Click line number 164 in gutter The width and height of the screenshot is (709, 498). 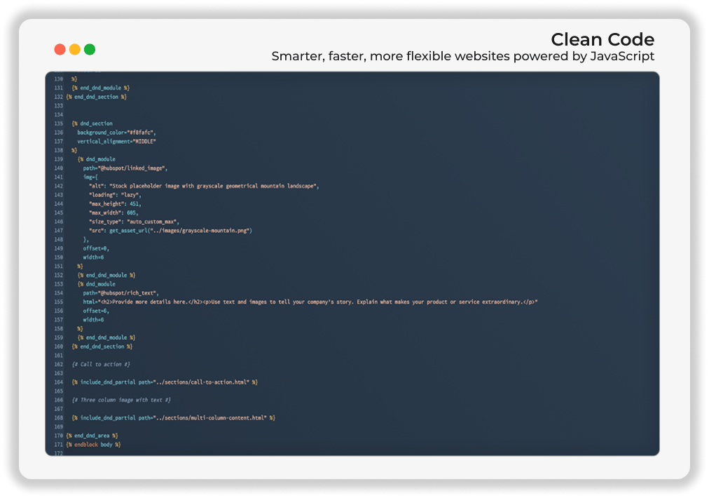pyautogui.click(x=59, y=382)
